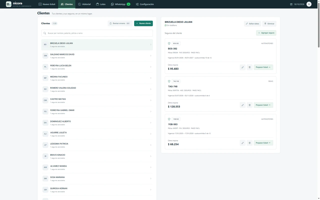320x200 pixels.
Task: Delete the BOS-392 insurance using trash icon
Action: [x=249, y=67]
